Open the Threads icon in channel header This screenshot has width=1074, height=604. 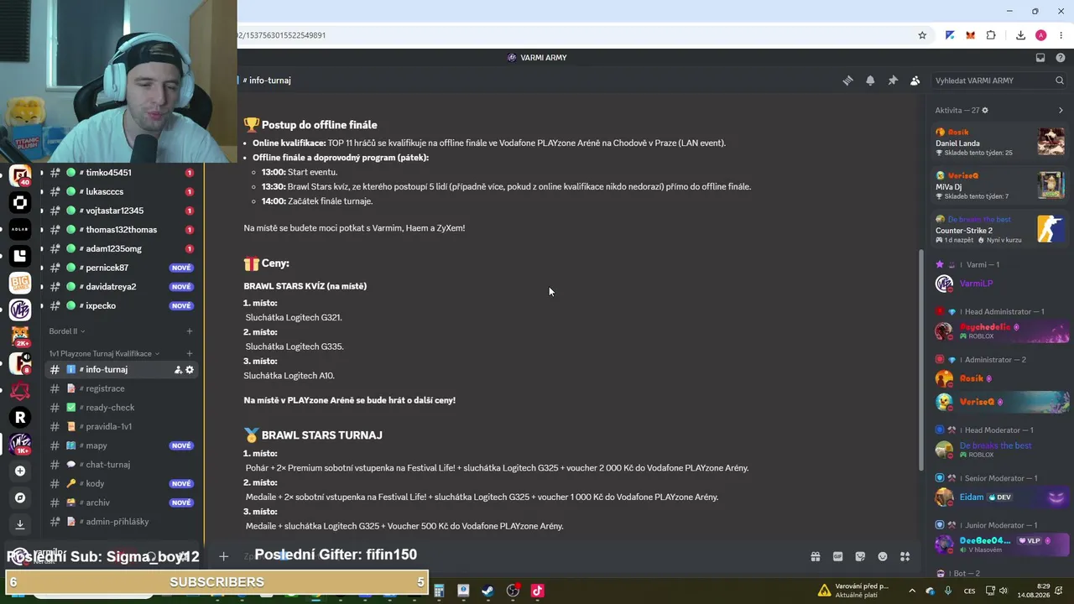[847, 81]
